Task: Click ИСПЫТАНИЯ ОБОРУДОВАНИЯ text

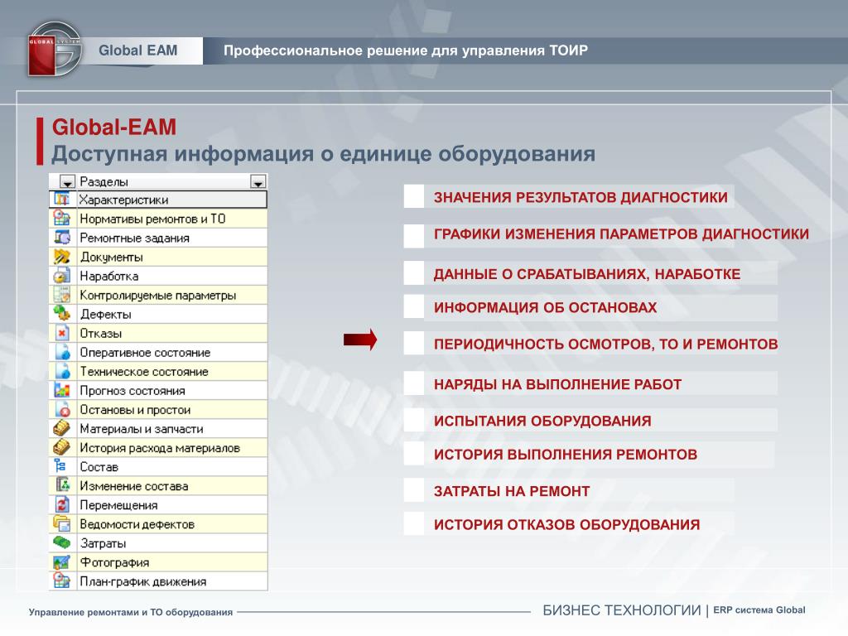Action: (542, 421)
